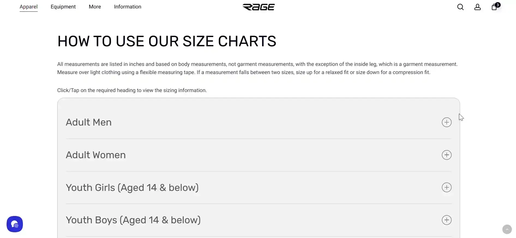Open the user account icon
516x238 pixels.
(x=477, y=7)
